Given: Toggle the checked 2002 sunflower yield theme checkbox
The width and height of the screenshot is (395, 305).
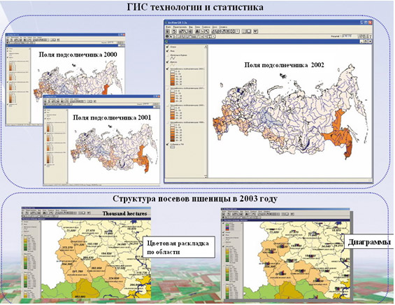Looking at the screenshot, I should coord(167,69).
